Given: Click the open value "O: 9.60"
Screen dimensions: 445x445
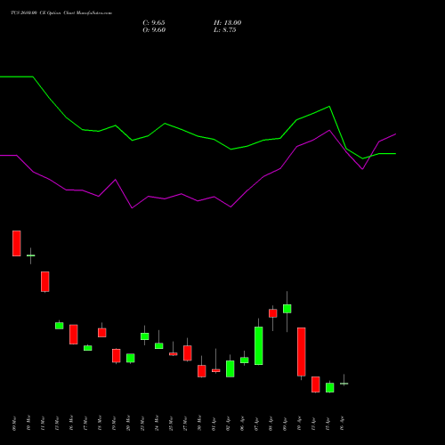Looking at the screenshot, I should [x=154, y=30].
